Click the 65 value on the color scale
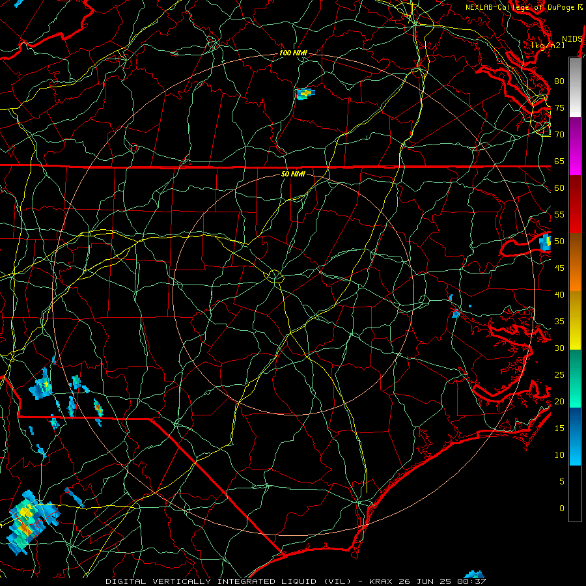 pos(559,161)
